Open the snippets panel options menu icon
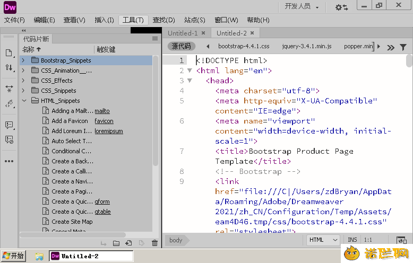The height and width of the screenshot is (263, 413). (x=155, y=39)
